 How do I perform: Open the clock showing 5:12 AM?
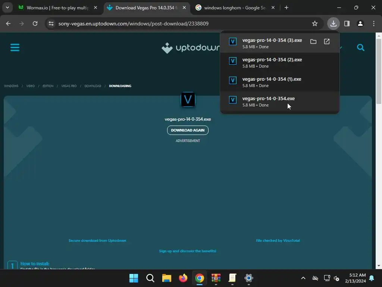tap(356, 278)
